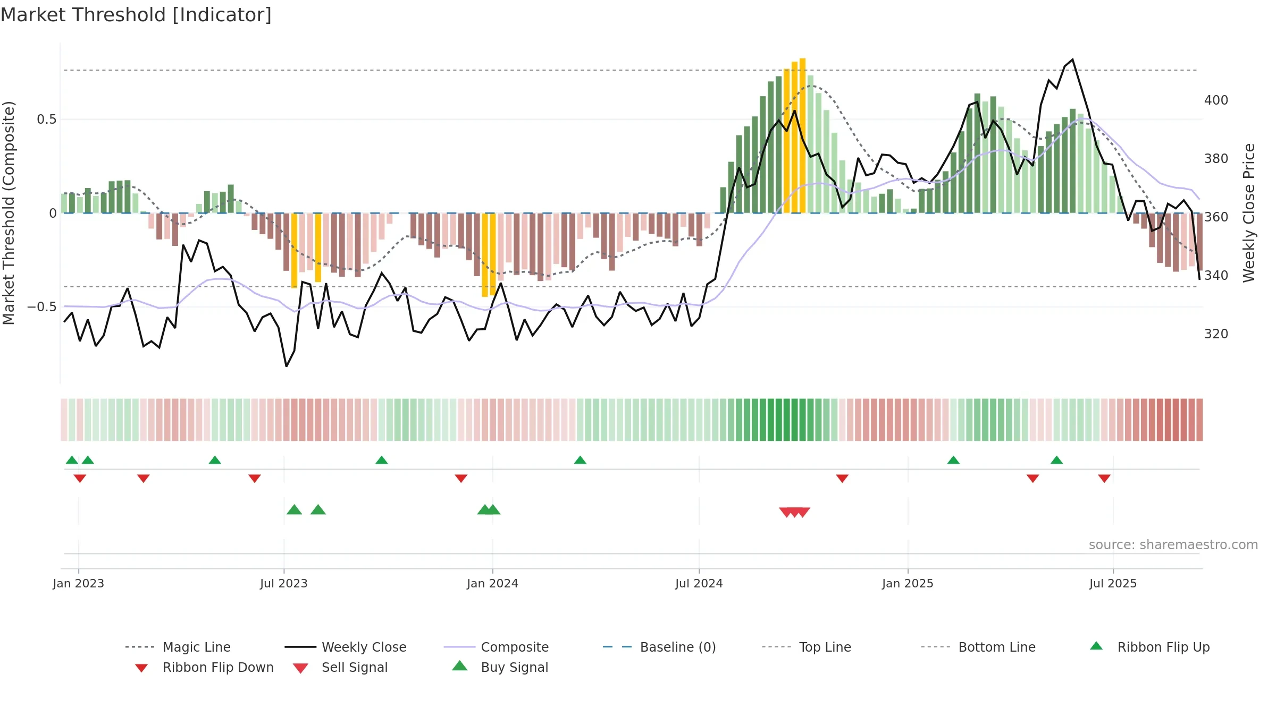Click the tallest yellow bar near Oct 2024
The height and width of the screenshot is (717, 1276).
(x=802, y=135)
